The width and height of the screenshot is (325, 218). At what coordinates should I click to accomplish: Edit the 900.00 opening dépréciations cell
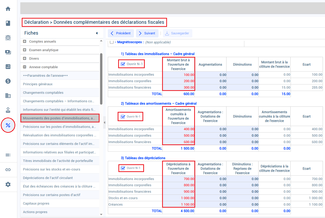(x=179, y=192)
